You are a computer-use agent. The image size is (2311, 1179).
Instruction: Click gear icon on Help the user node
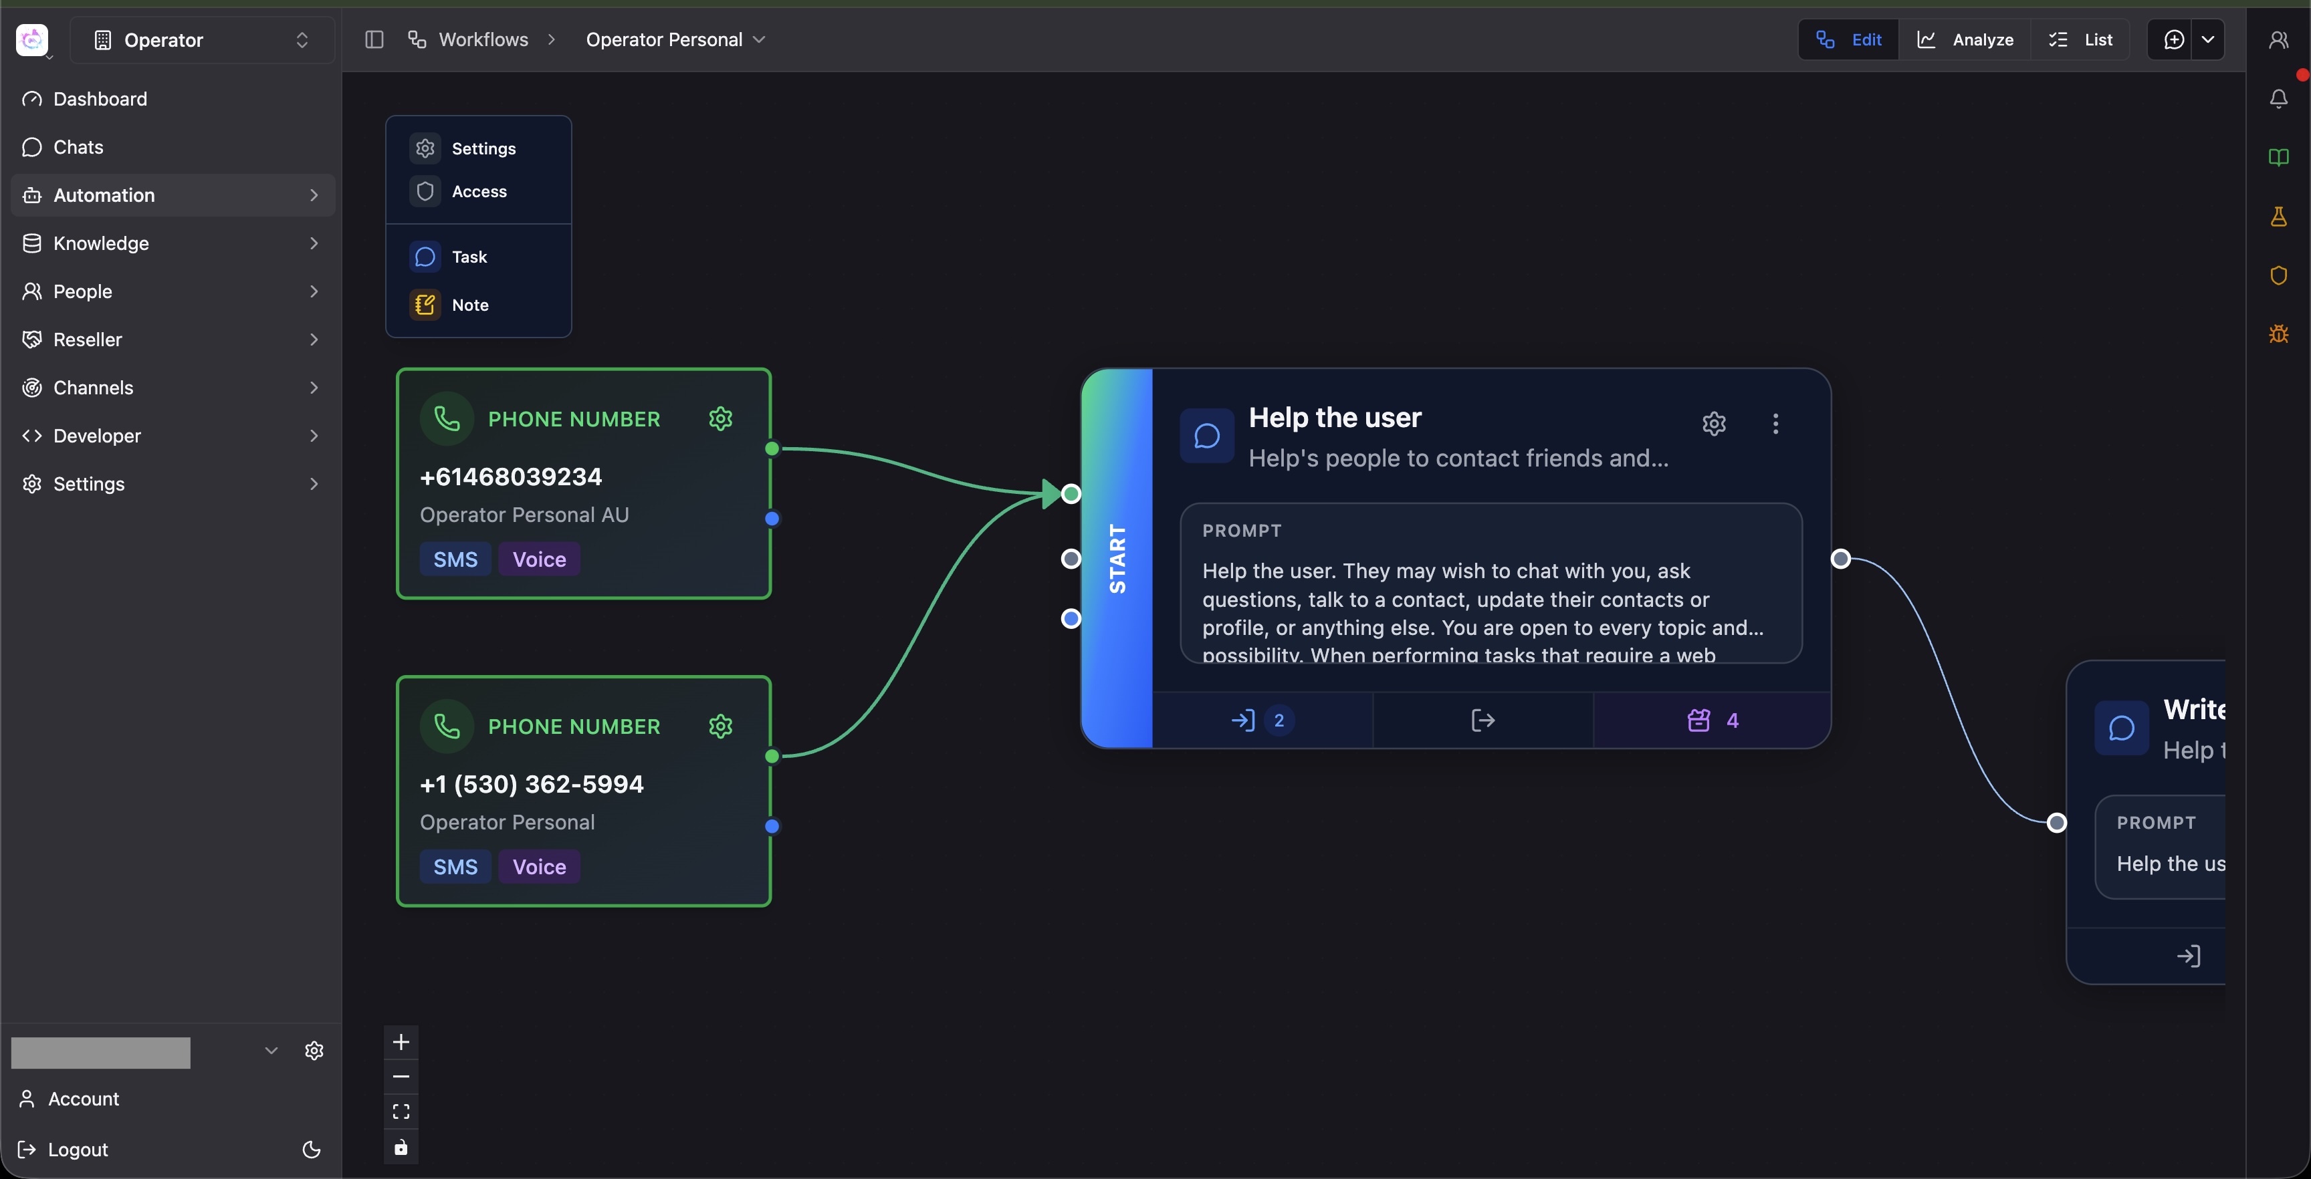1713,423
